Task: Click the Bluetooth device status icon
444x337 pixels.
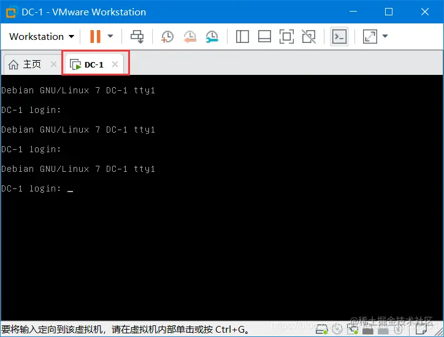Action: tap(398, 330)
